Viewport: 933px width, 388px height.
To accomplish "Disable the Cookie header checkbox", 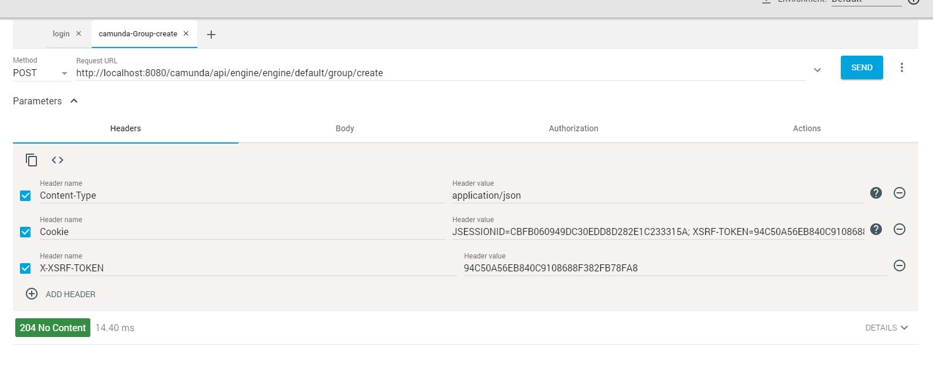I will tap(25, 232).
